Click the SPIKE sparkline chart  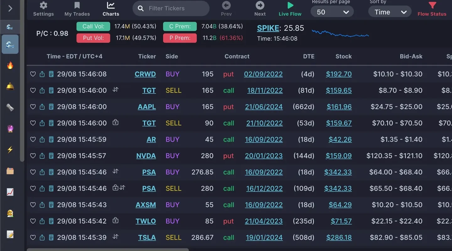(340, 33)
